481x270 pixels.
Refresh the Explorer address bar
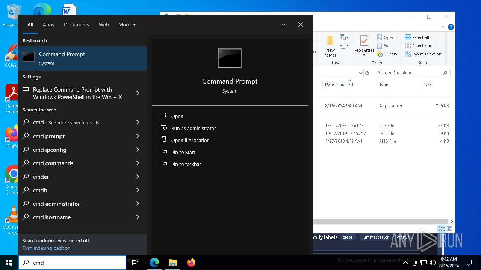point(367,73)
